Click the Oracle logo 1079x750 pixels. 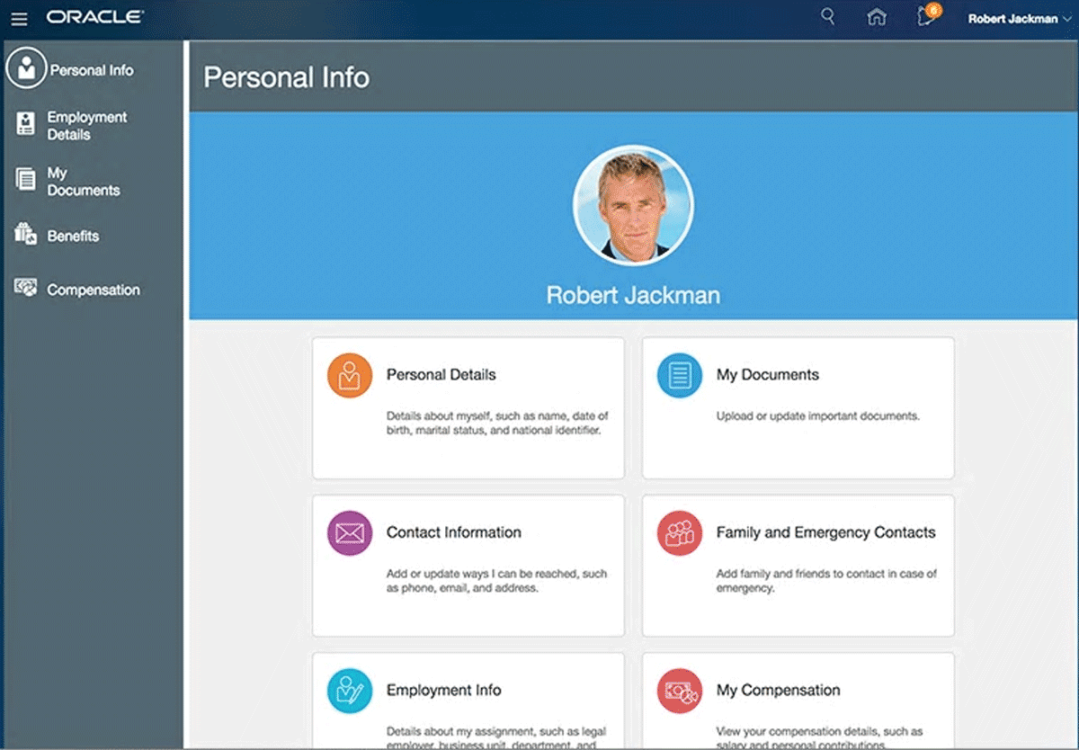pos(94,17)
